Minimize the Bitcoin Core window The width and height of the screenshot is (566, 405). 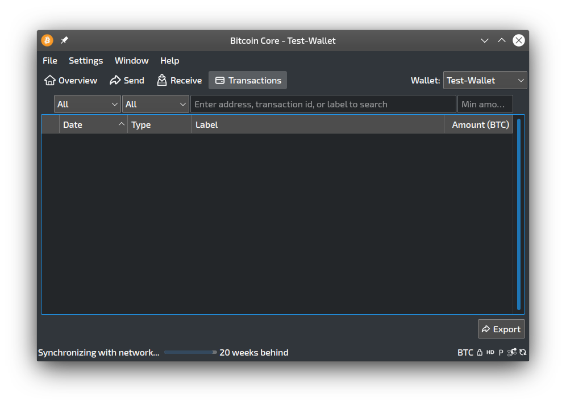[485, 40]
